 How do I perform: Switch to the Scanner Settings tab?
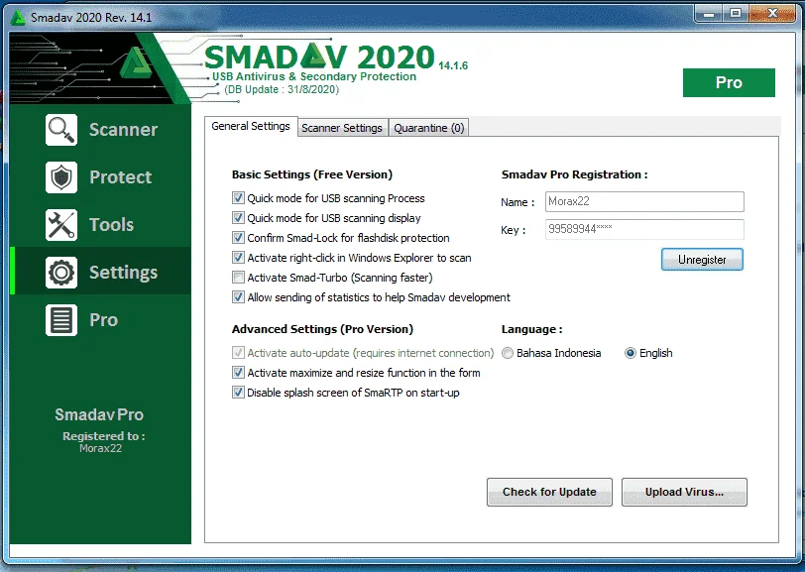(x=342, y=128)
